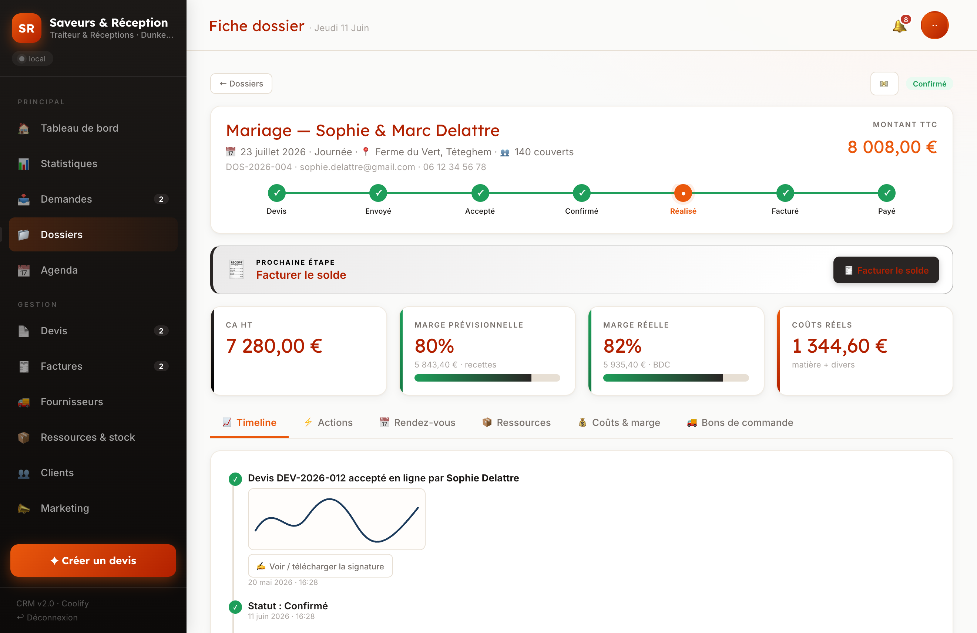The image size is (977, 633).
Task: Open Statistiques from the sidebar chart icon
Action: [23, 164]
